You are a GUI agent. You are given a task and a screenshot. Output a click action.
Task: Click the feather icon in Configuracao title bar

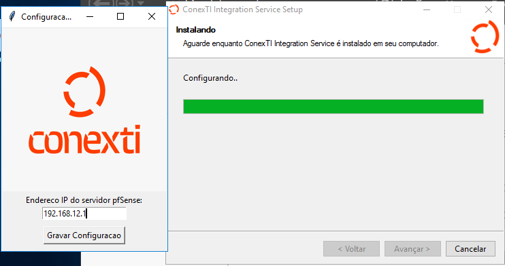[x=12, y=16]
